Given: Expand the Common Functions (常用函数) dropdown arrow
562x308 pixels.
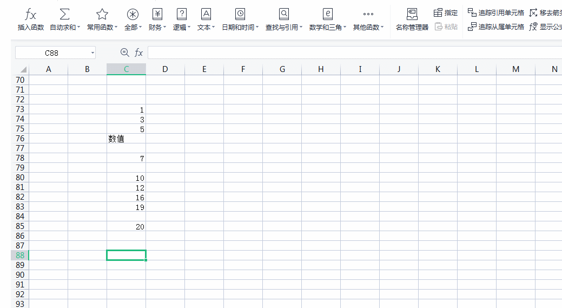Looking at the screenshot, I should [x=116, y=27].
